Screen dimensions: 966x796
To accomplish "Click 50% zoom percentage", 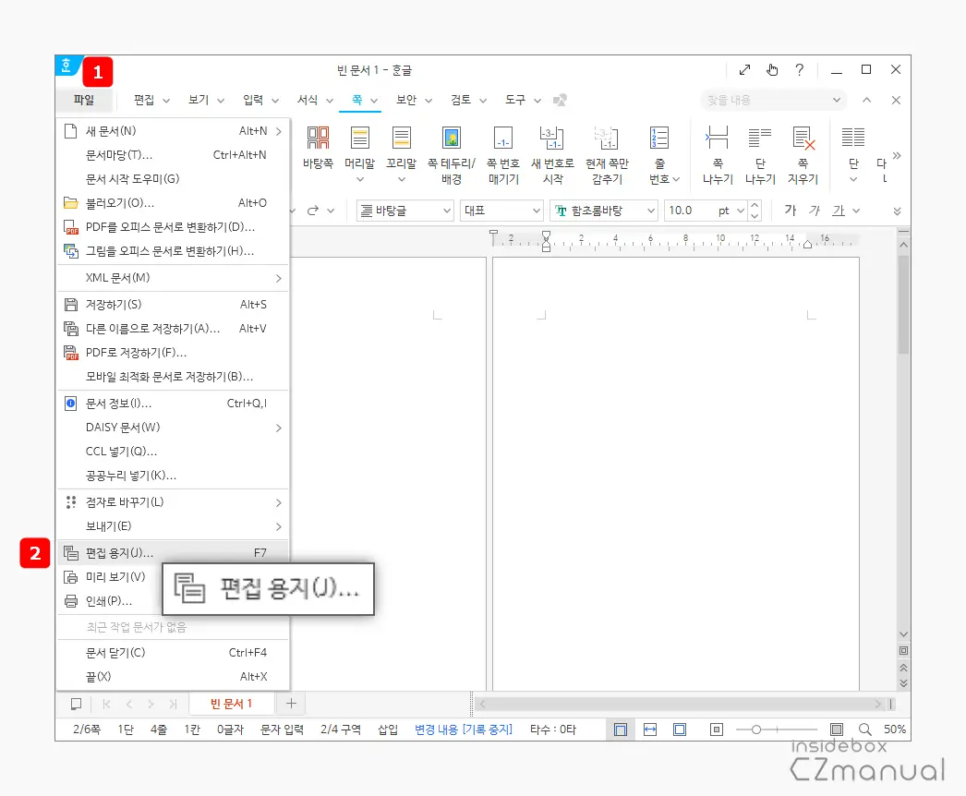I will [x=895, y=730].
